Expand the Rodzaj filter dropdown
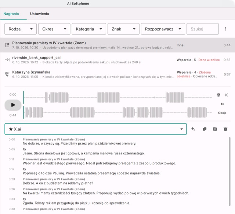Screen dimensions: 235x214 tap(21, 29)
